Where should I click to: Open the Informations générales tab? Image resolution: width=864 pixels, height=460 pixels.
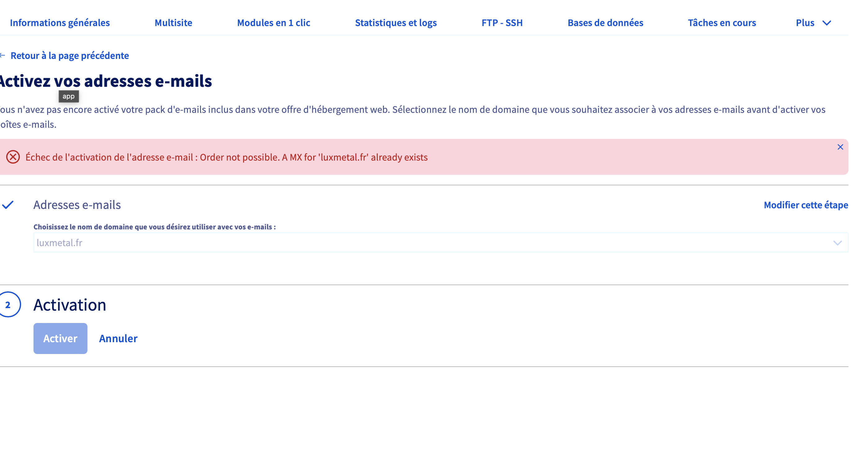[60, 23]
